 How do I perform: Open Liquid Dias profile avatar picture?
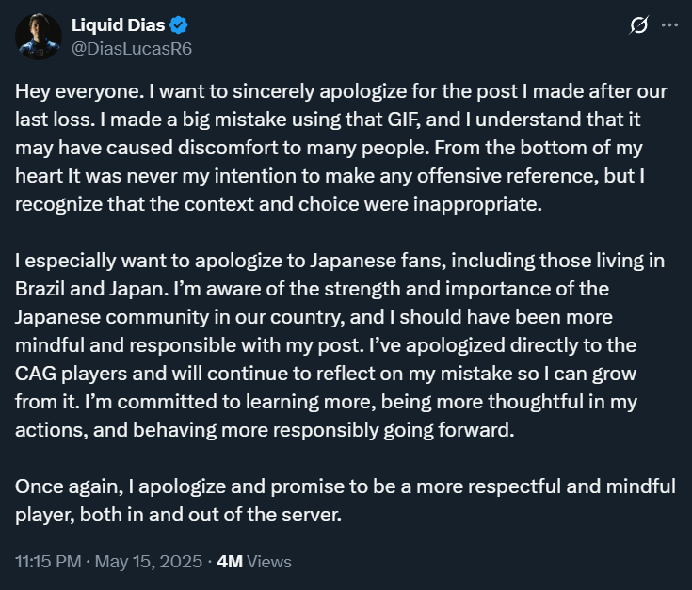(x=39, y=37)
